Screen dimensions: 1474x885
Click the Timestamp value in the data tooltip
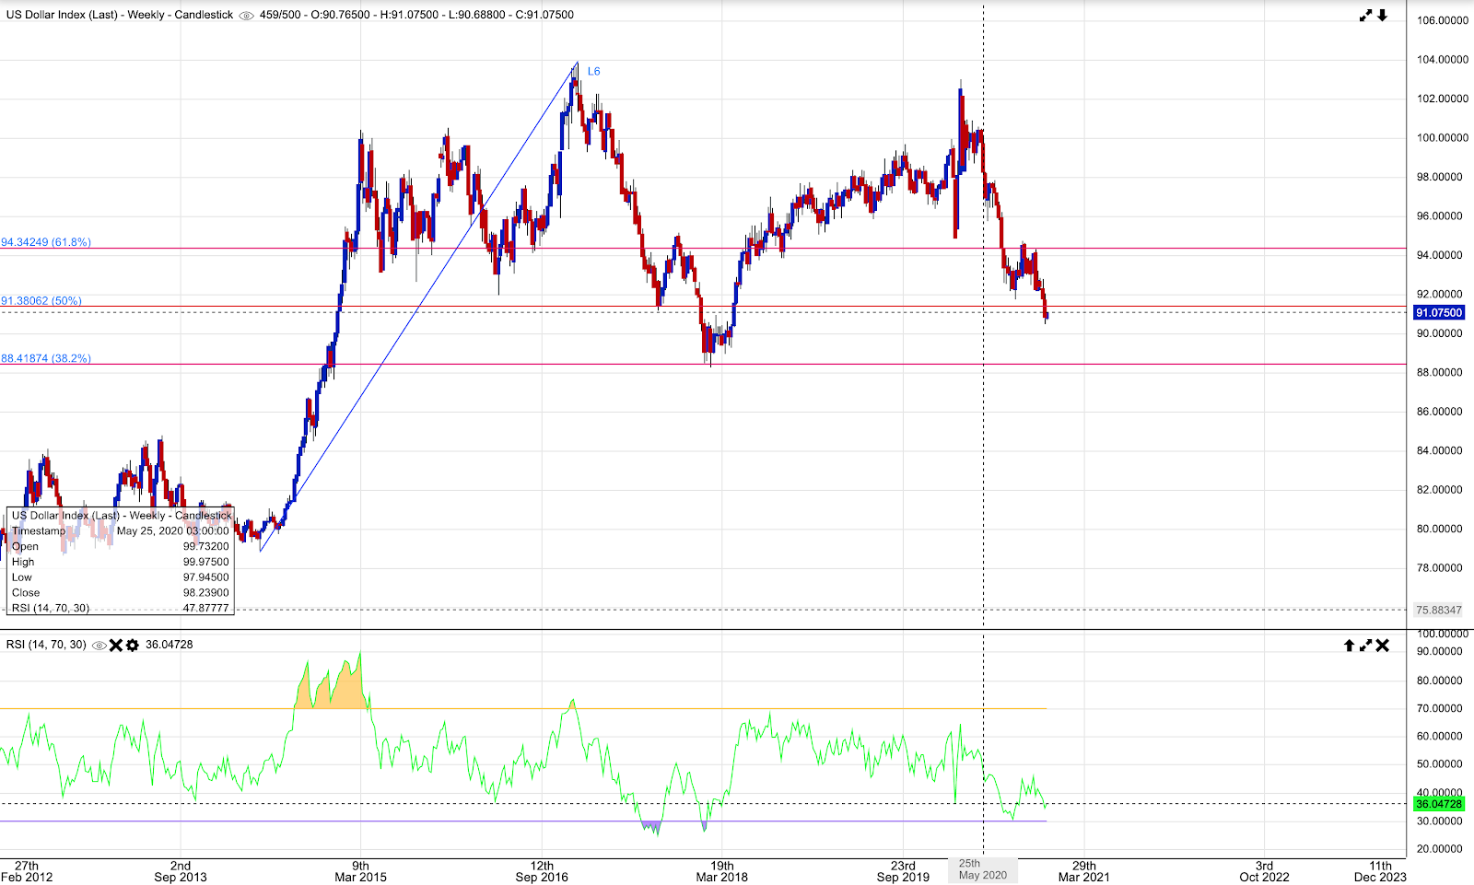[x=173, y=531]
